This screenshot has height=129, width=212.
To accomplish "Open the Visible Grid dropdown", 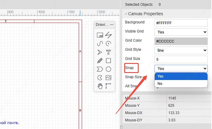I will 181,32.
